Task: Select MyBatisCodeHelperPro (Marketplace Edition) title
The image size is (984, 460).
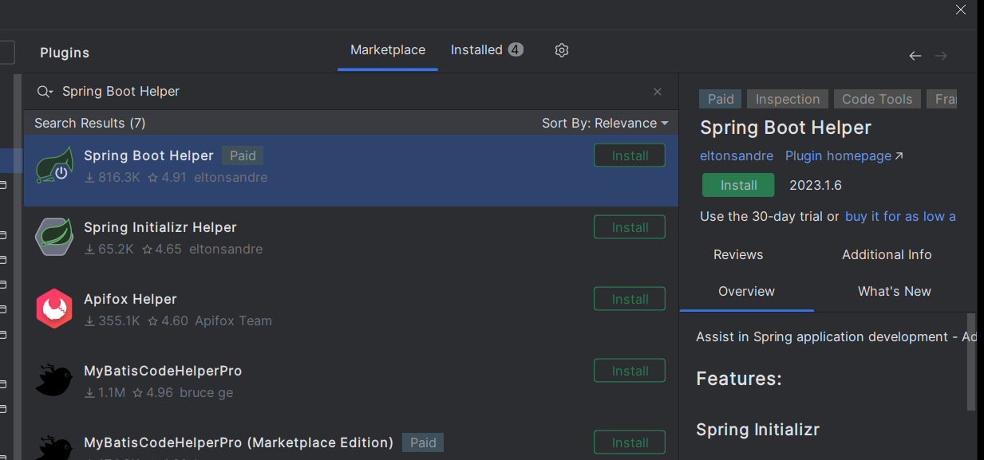Action: 239,442
